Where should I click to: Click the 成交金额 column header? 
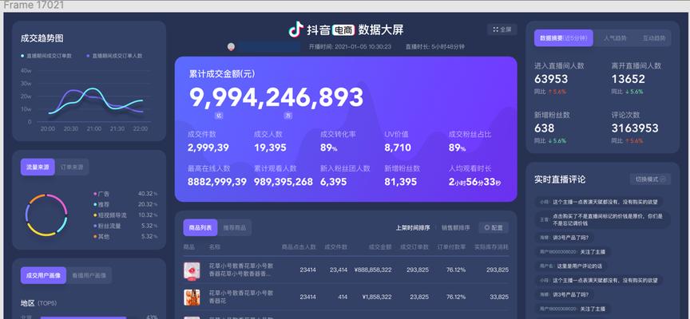(x=380, y=247)
